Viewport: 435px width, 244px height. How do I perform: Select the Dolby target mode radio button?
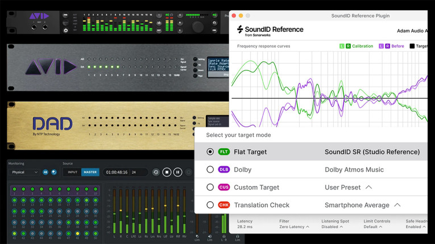click(210, 170)
